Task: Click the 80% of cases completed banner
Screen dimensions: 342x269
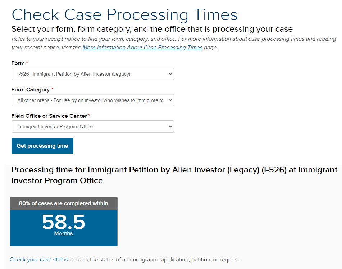Action: pyautogui.click(x=63, y=203)
